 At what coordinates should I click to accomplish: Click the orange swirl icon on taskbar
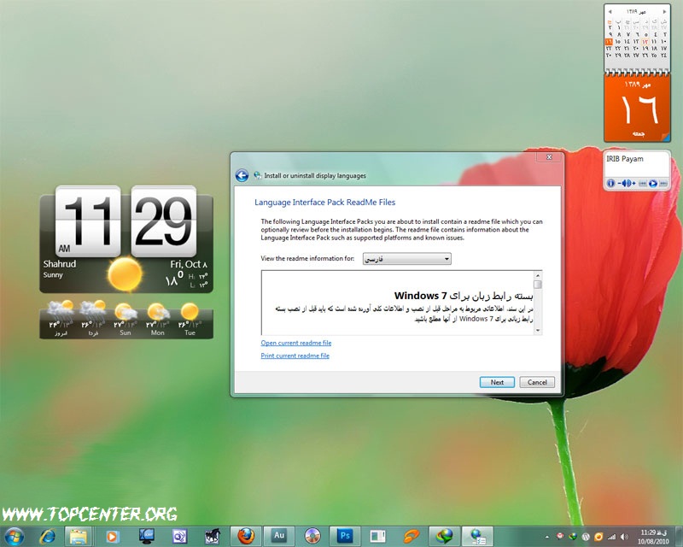coord(412,536)
